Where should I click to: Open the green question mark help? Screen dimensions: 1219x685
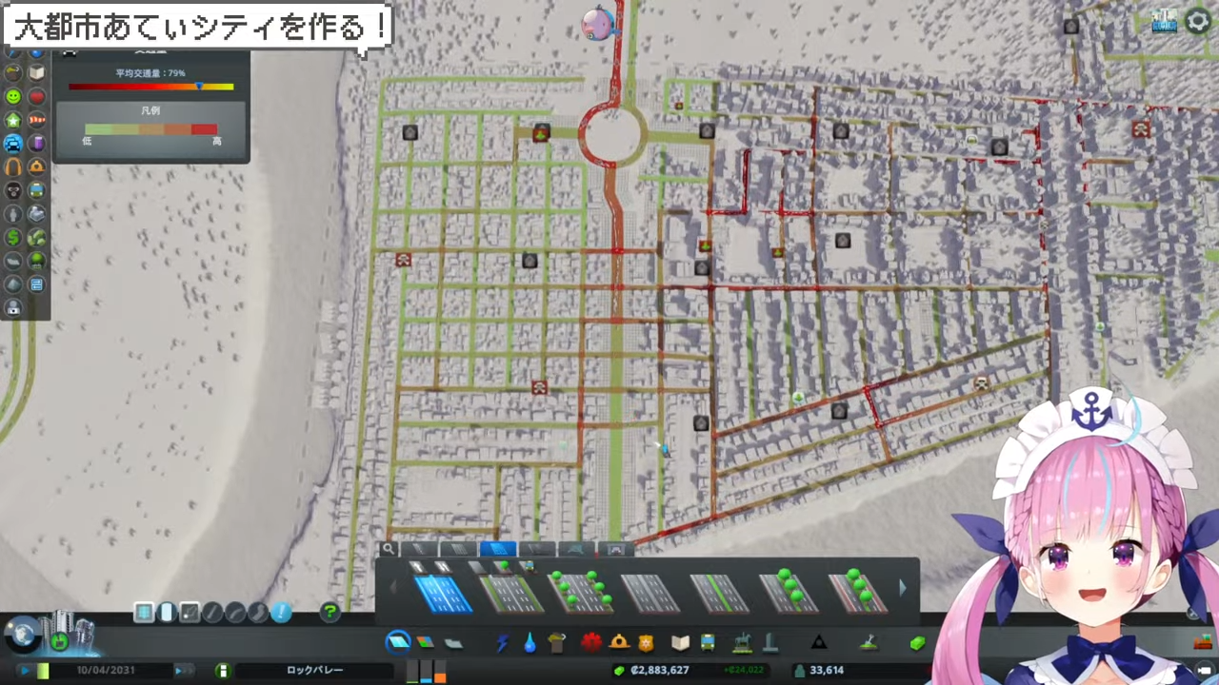pos(330,612)
